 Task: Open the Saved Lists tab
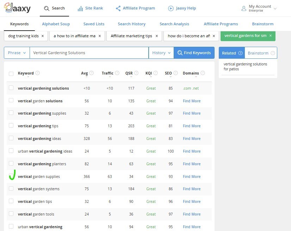[x=94, y=24]
